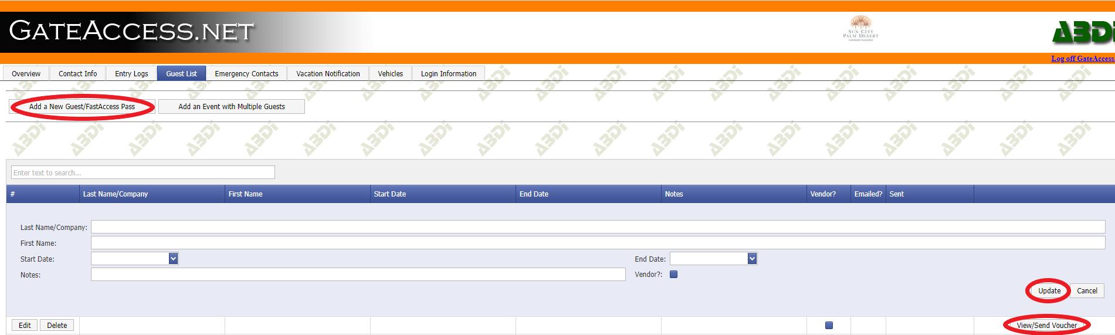Click Add a New Guest/FastAccess Pass
This screenshot has height=335, width=1115.
coord(82,107)
